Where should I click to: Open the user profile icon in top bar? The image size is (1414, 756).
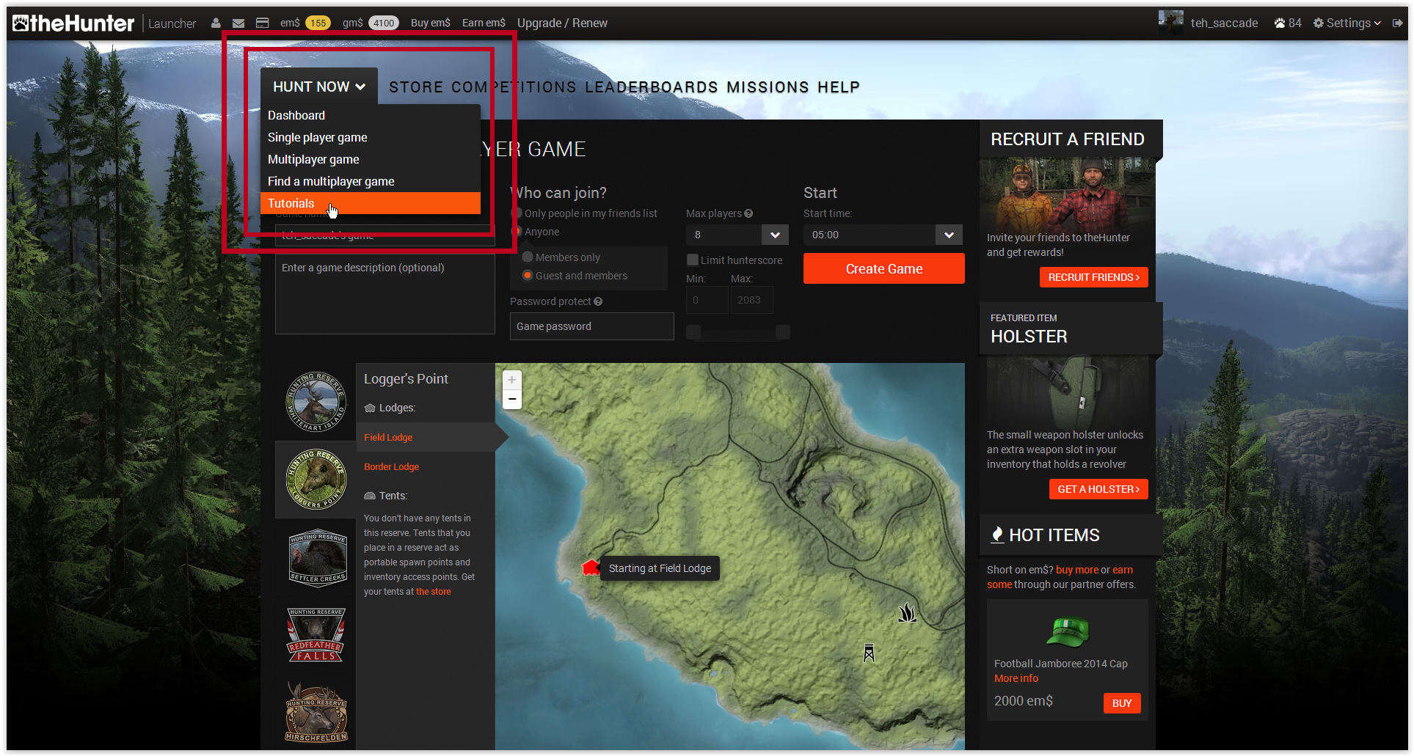(x=216, y=23)
